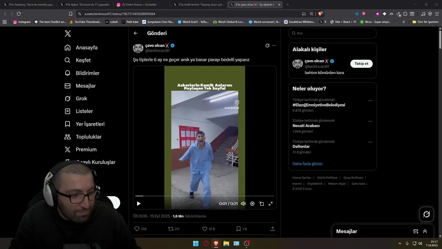Image resolution: width=442 pixels, height=249 pixels.
Task: Open Premium from the sidebar
Action: [x=81, y=150]
